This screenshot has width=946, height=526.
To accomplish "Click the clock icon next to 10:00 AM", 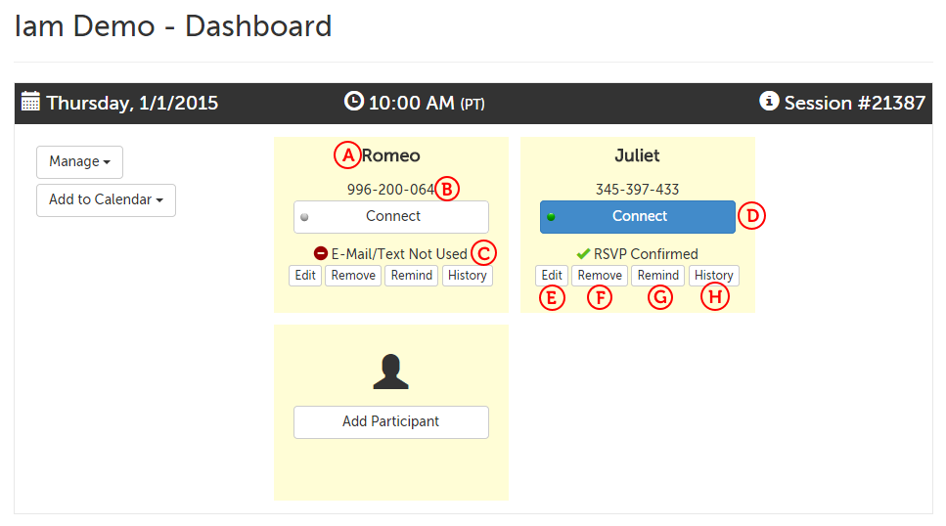I will 353,101.
